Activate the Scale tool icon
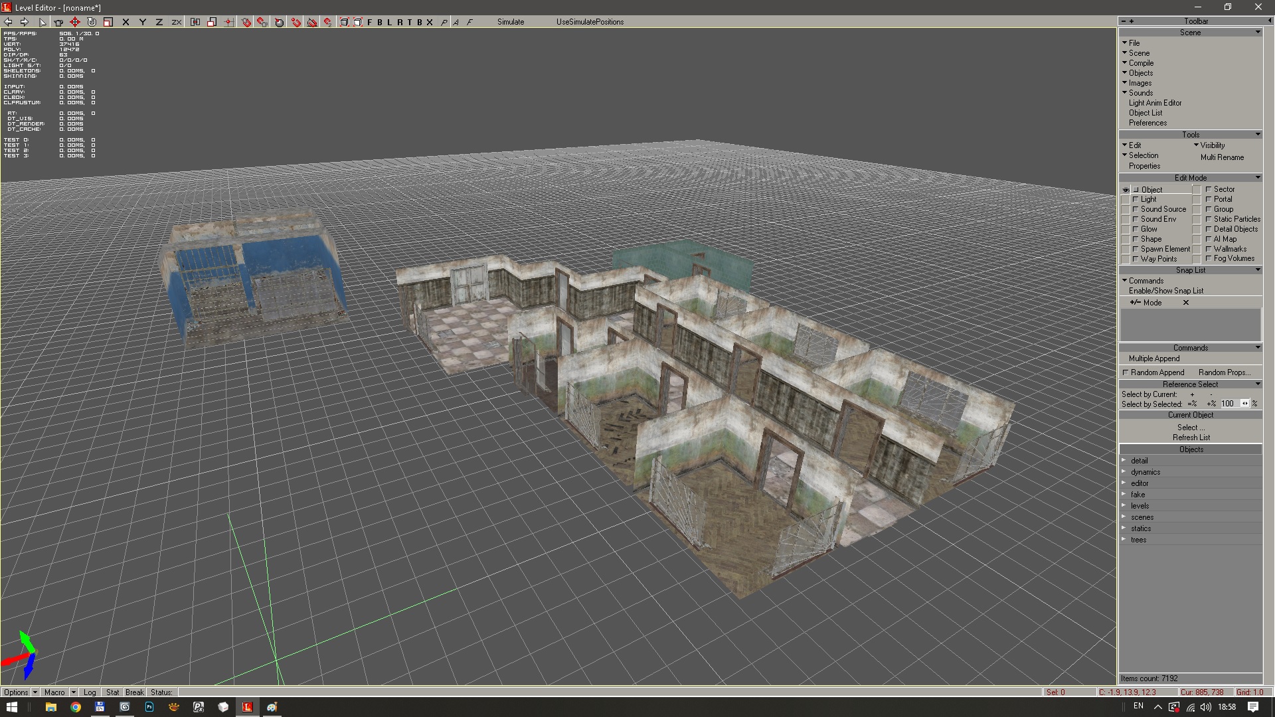 pos(108,22)
